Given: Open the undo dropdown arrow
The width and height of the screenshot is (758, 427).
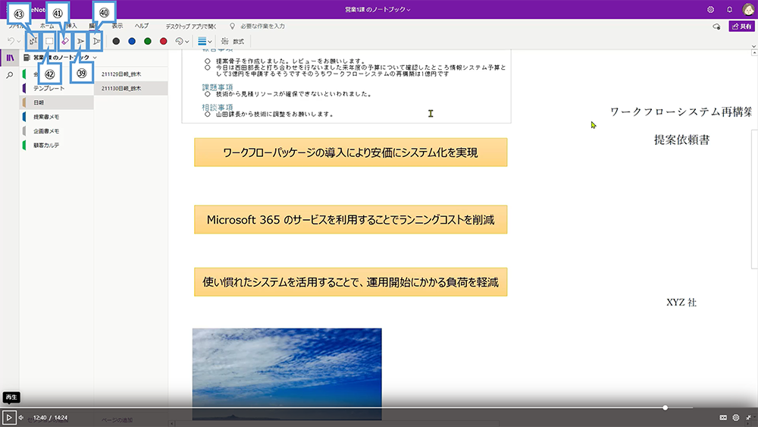Looking at the screenshot, I should 18,42.
